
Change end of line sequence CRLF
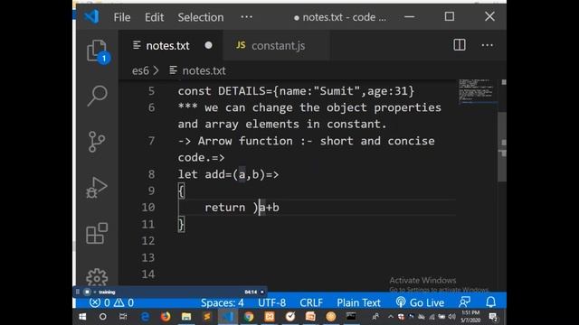(311, 303)
